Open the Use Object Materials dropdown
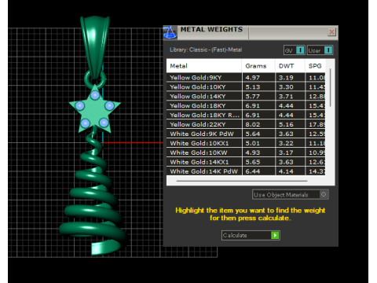 [x=291, y=195]
